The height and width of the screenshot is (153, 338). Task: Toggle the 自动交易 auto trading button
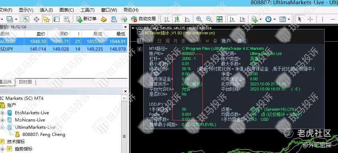click(143, 19)
